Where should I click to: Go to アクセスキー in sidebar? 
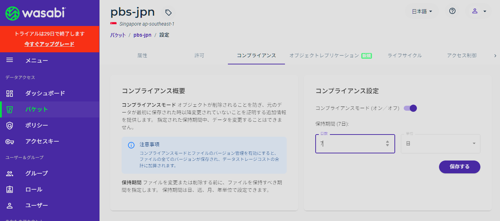(42, 141)
